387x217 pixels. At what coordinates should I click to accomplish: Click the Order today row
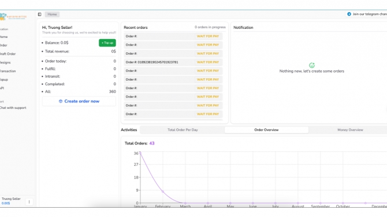(x=79, y=61)
